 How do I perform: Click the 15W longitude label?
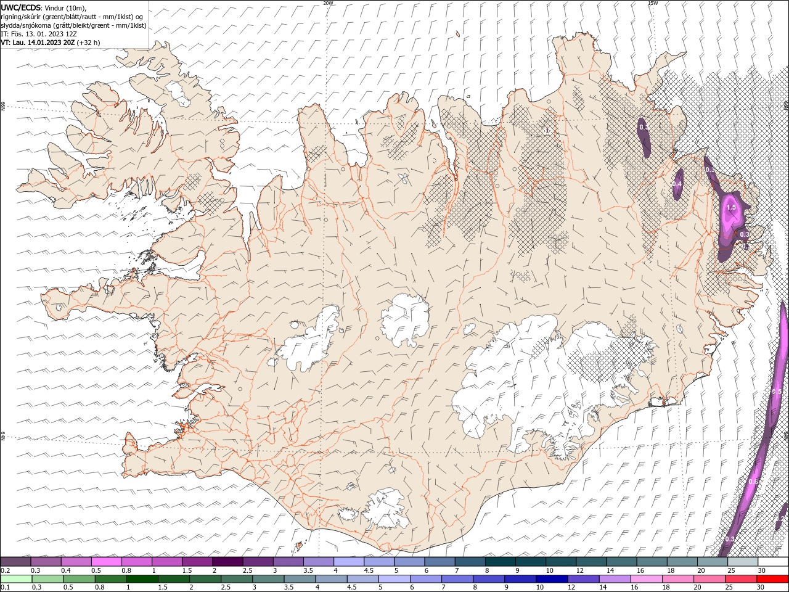(x=653, y=3)
